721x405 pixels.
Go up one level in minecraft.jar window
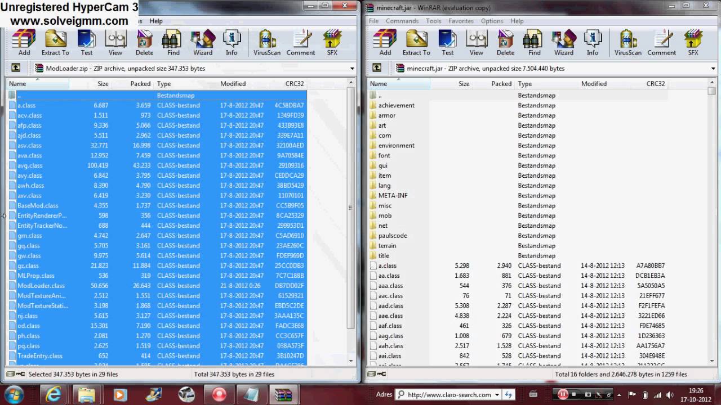click(377, 68)
